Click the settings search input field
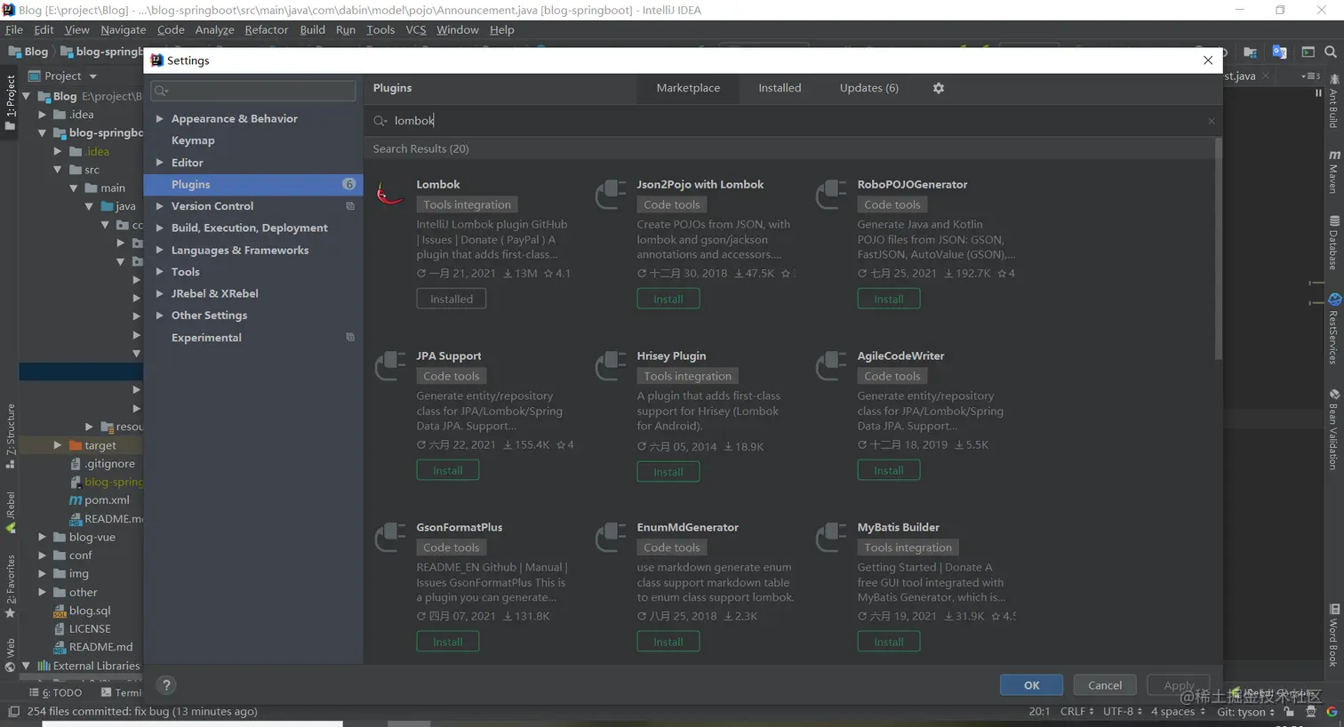 coord(253,91)
